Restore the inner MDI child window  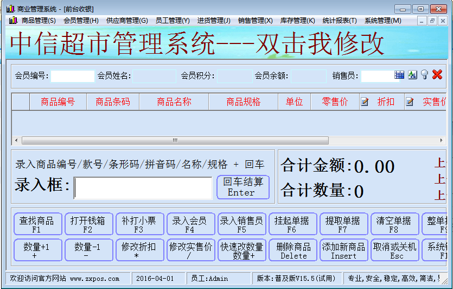pyautogui.click(x=432, y=21)
